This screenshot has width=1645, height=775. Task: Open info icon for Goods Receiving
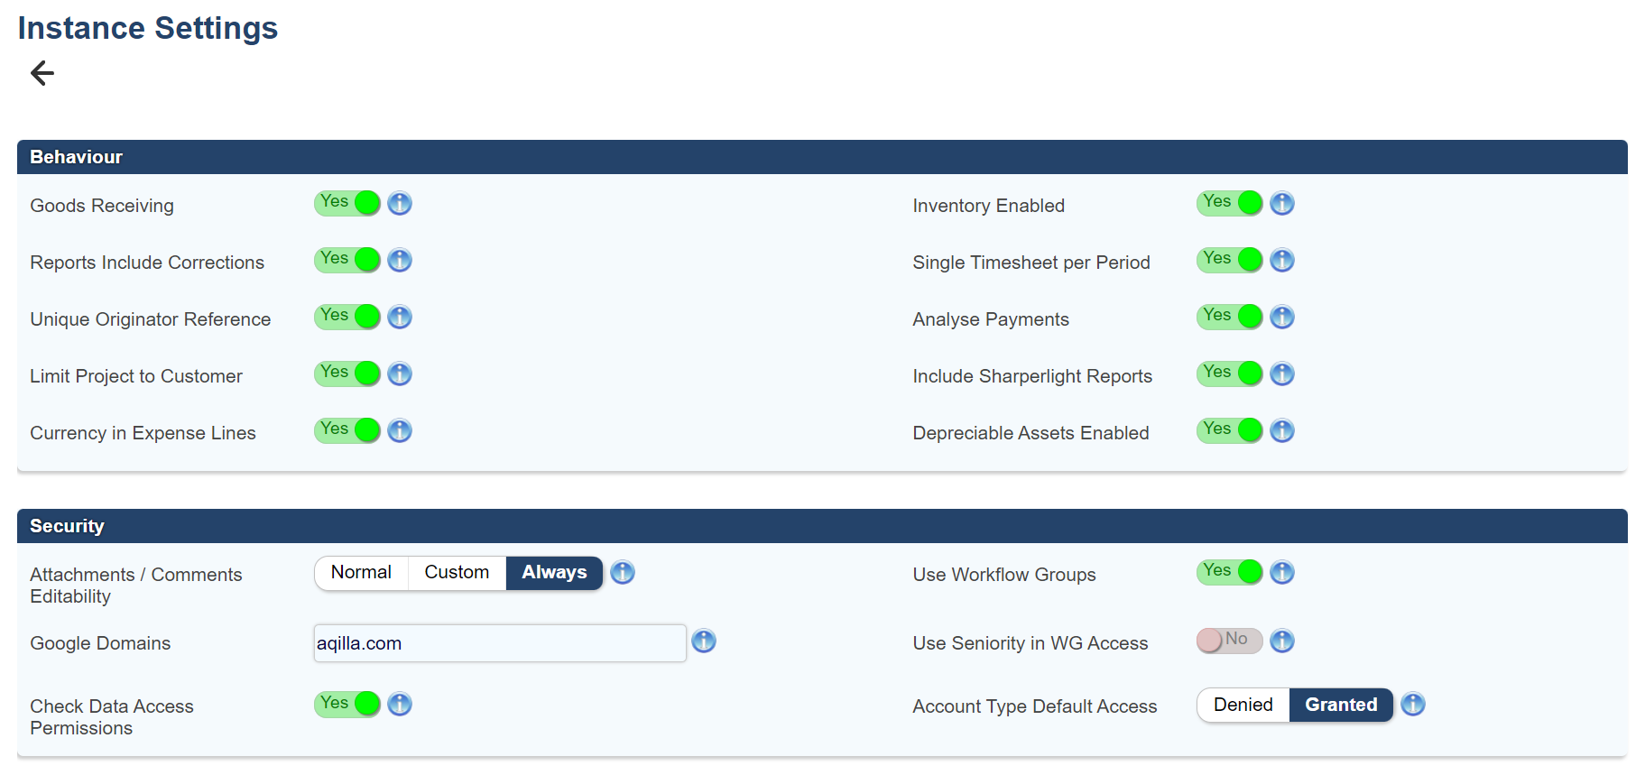tap(400, 204)
